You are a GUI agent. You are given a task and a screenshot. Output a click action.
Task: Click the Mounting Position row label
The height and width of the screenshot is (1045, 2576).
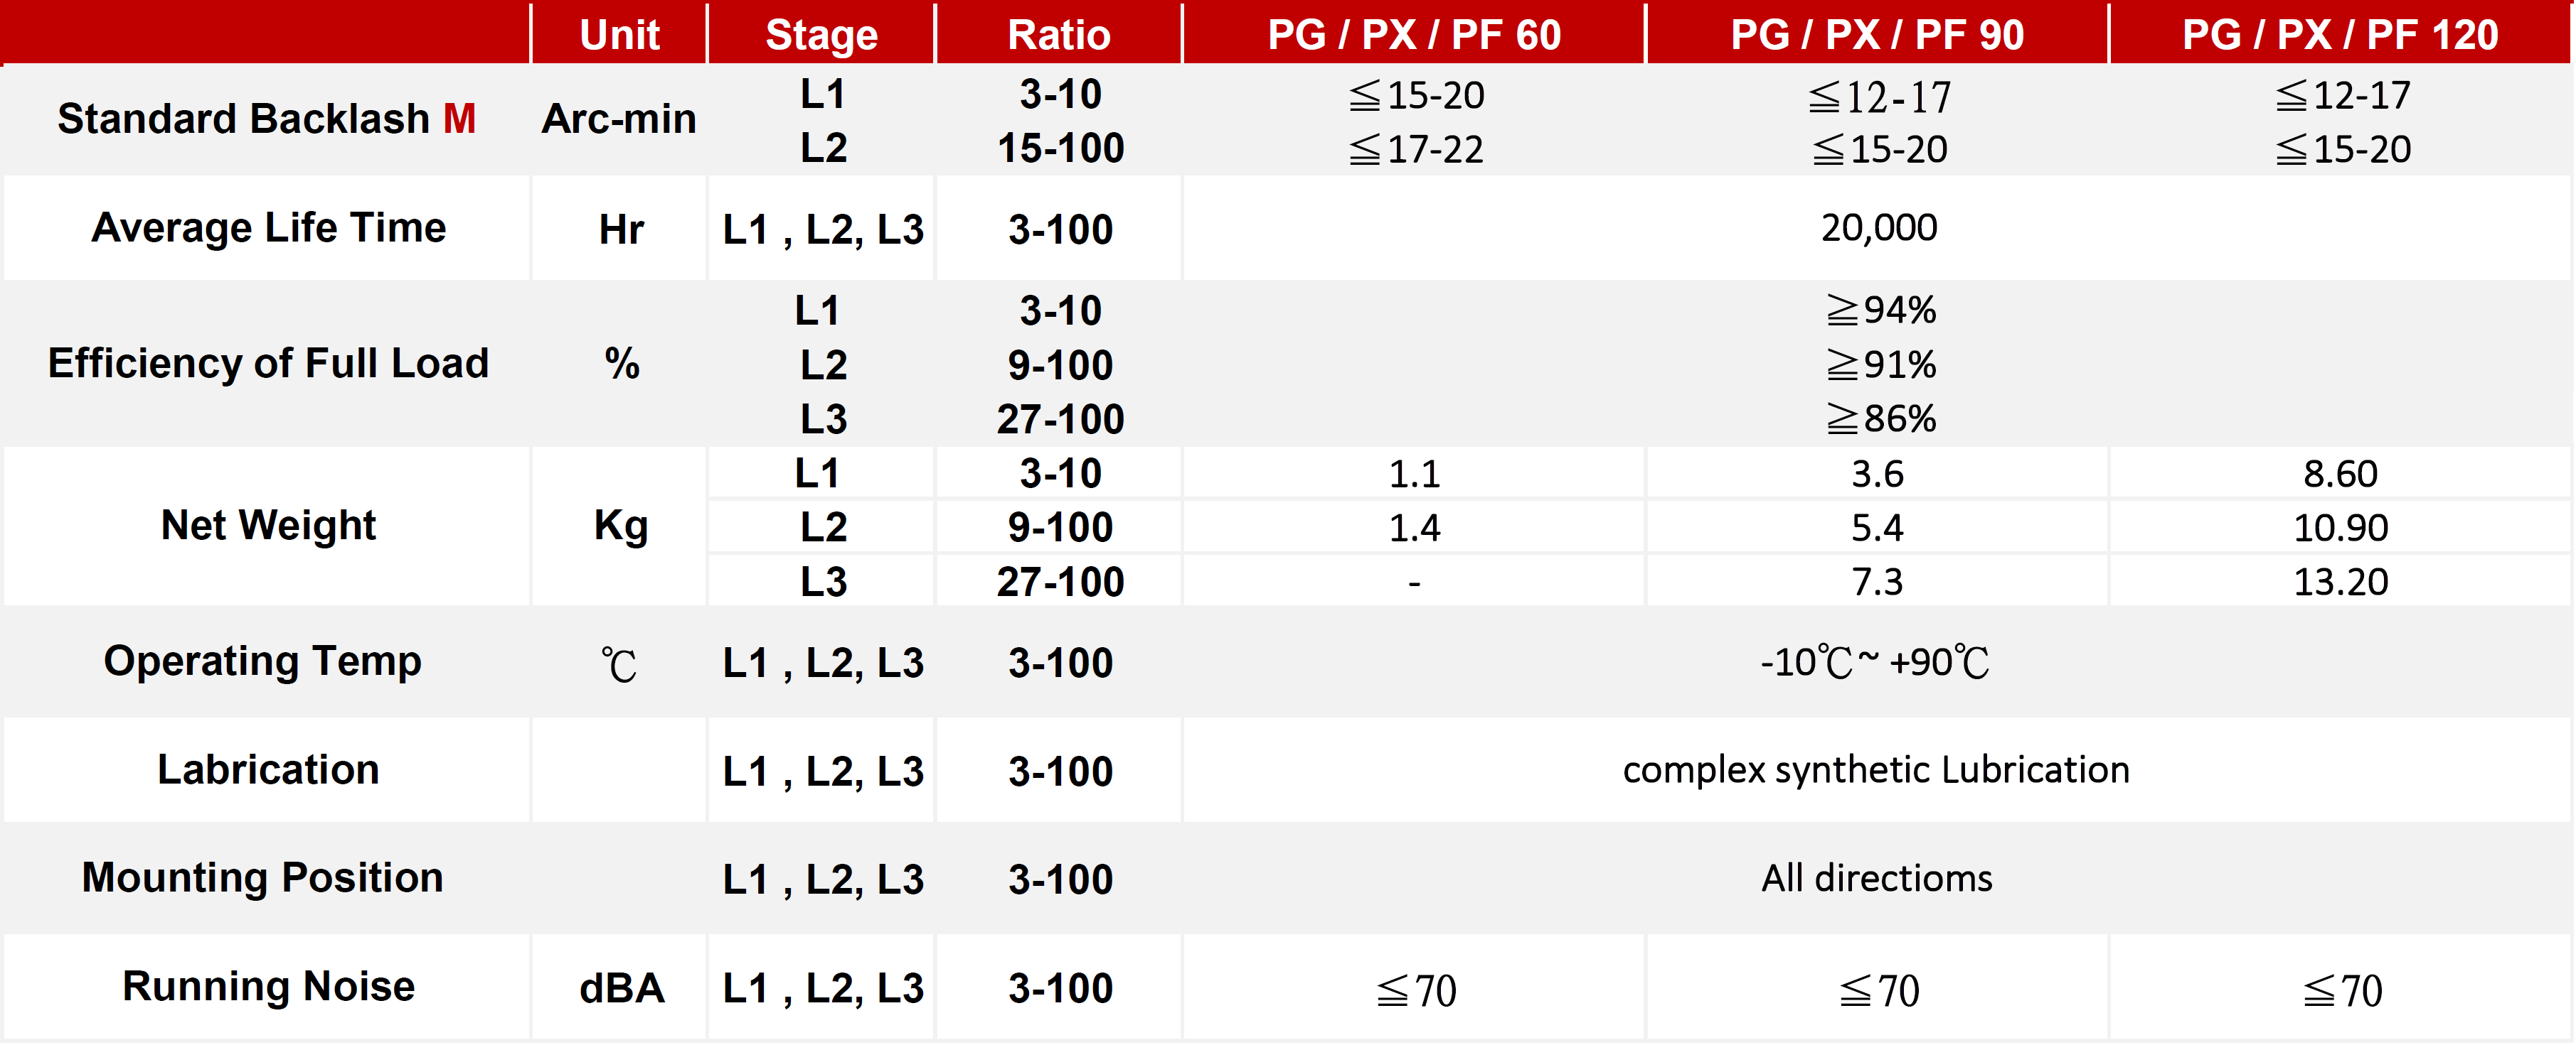[262, 877]
